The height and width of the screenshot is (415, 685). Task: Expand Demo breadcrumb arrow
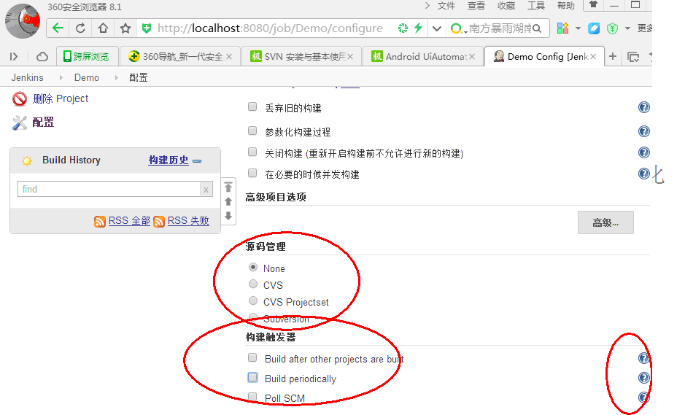coord(116,78)
